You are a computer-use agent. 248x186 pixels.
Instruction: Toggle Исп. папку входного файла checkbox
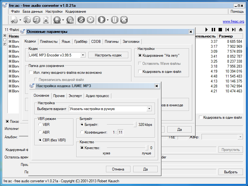tap(31, 73)
